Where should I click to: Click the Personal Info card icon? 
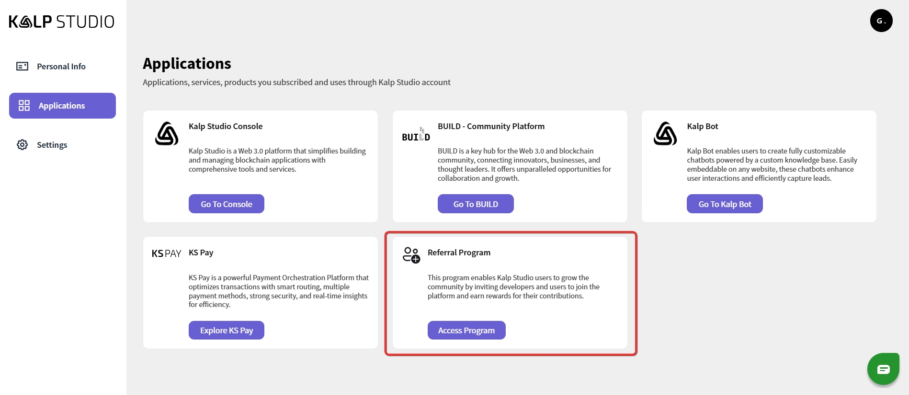(23, 66)
